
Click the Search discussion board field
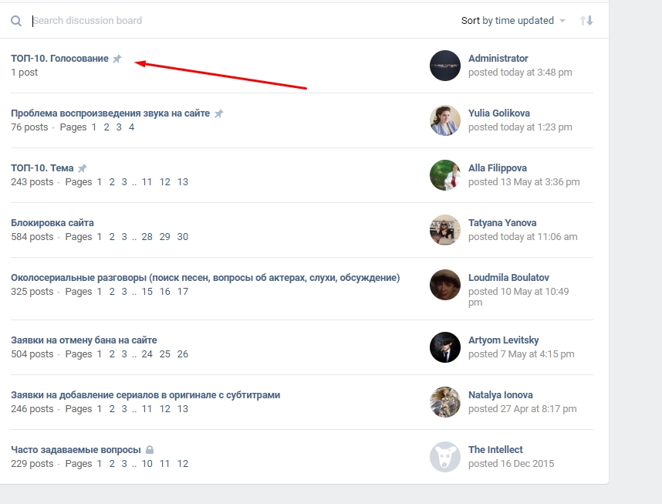click(236, 20)
